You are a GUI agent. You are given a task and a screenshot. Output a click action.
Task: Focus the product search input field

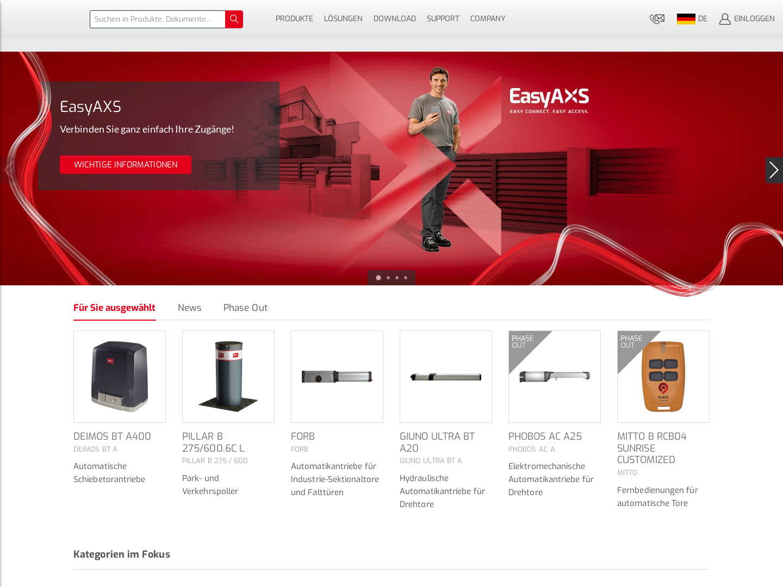click(x=158, y=19)
